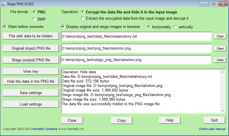229x136 pixels.
Task: Choose Encrypt the data file and hide operation
Action: click(x=83, y=12)
